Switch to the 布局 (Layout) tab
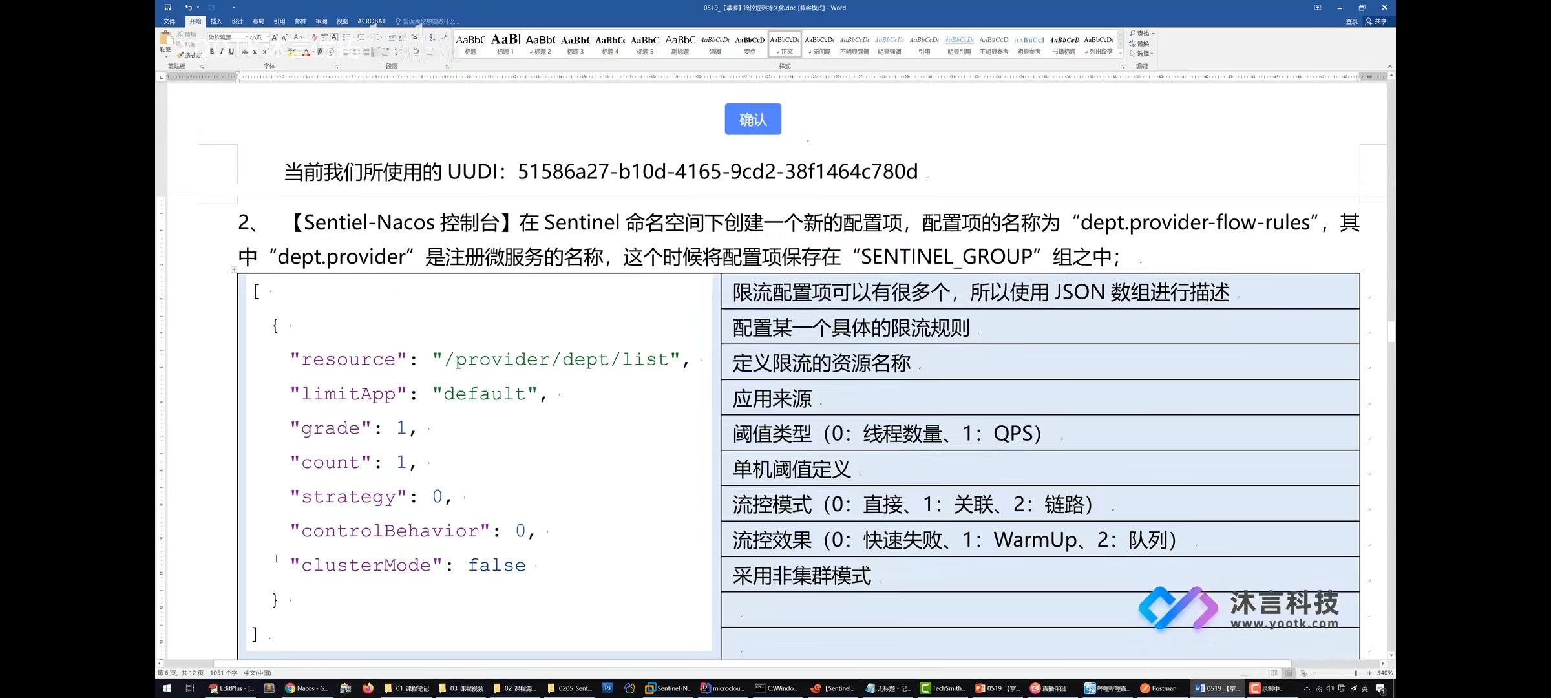This screenshot has height=698, width=1551. tap(258, 21)
